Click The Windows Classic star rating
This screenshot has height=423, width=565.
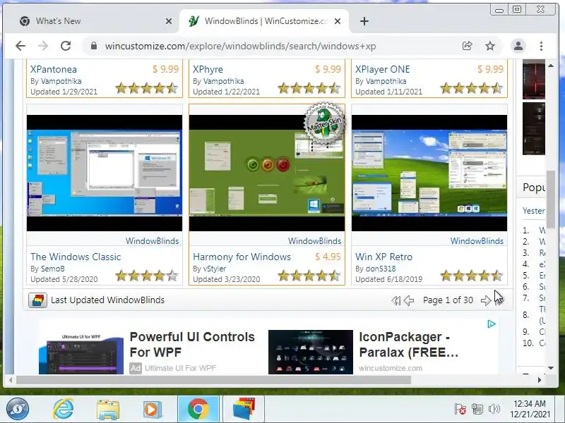pyautogui.click(x=147, y=276)
